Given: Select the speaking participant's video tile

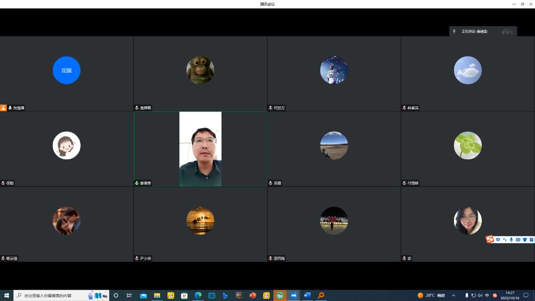Looking at the screenshot, I should (x=200, y=149).
